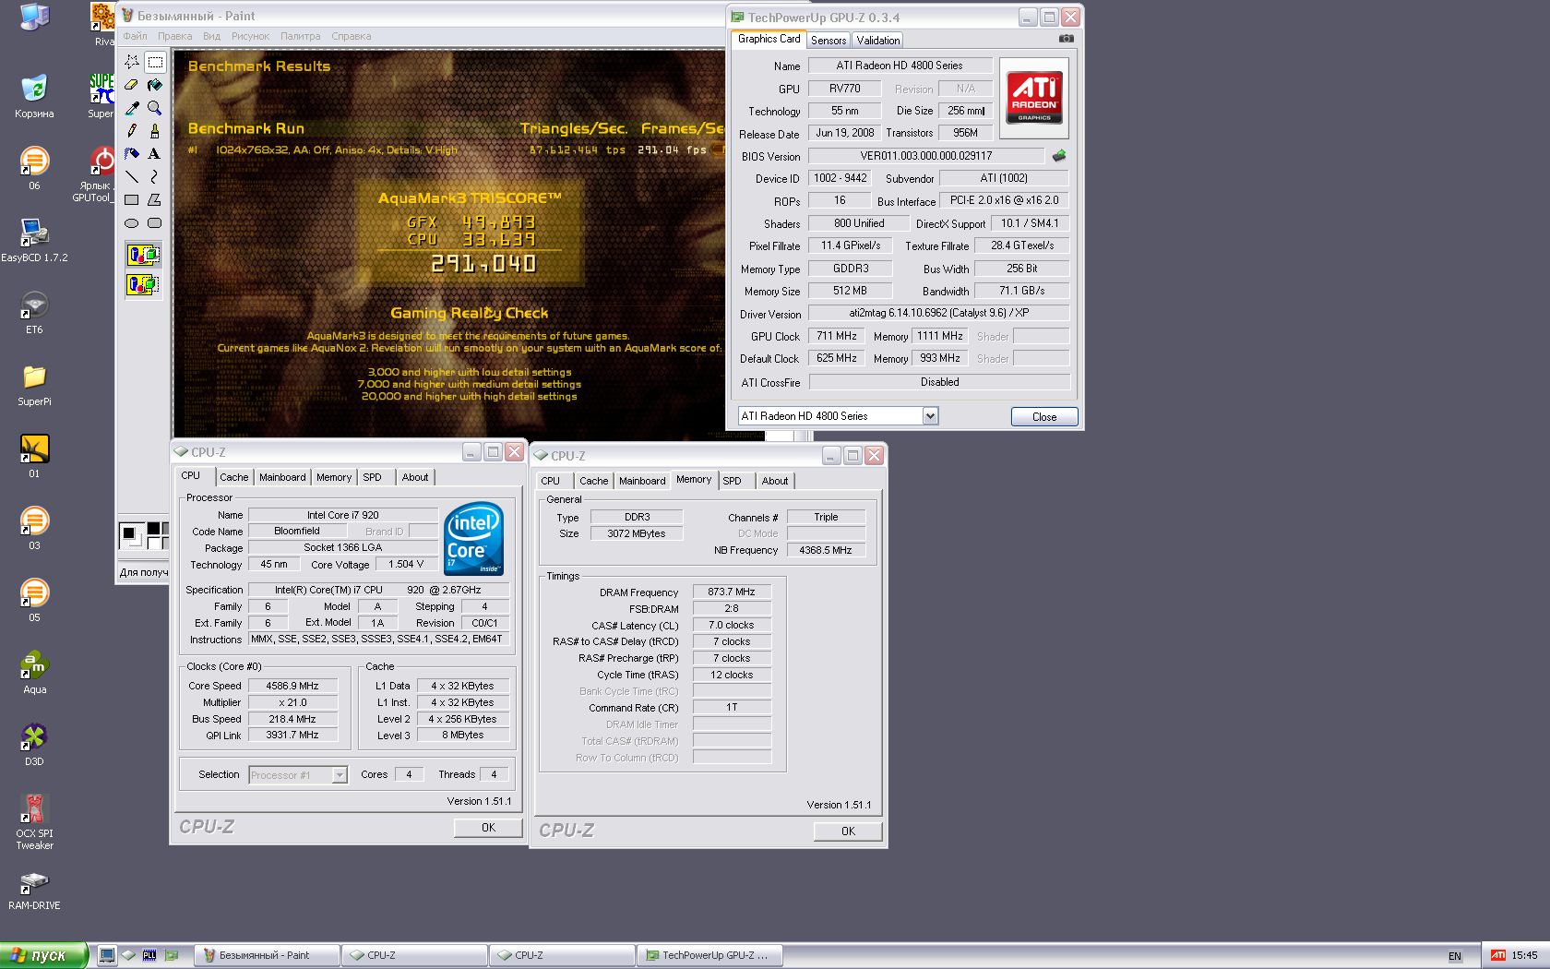The width and height of the screenshot is (1550, 969).
Task: Switch to the Validation tab in GPU-Z
Action: coord(877,41)
